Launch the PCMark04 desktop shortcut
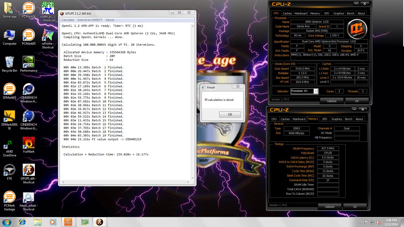Screen dimensions: 404x227 [x=29, y=10]
